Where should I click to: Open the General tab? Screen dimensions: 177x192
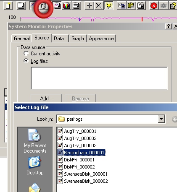(x=22, y=39)
